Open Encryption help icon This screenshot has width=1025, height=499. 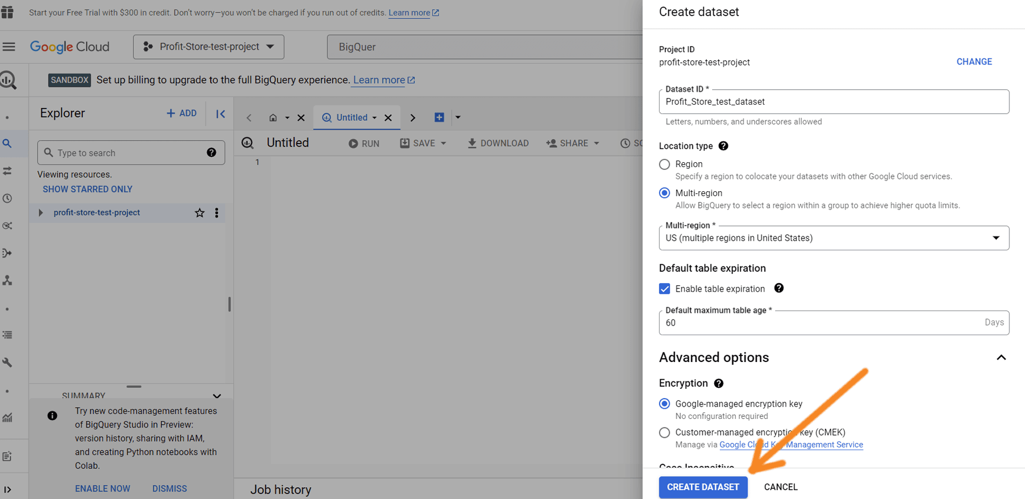click(x=719, y=384)
